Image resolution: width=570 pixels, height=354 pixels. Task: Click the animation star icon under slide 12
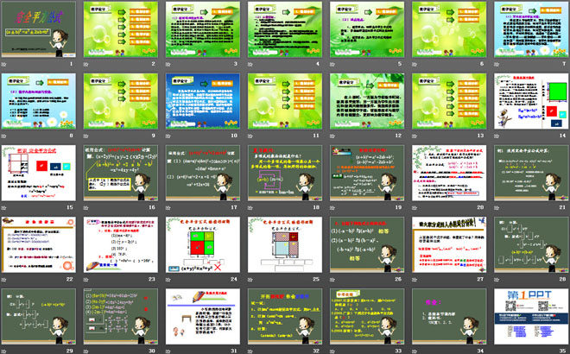pos(332,136)
